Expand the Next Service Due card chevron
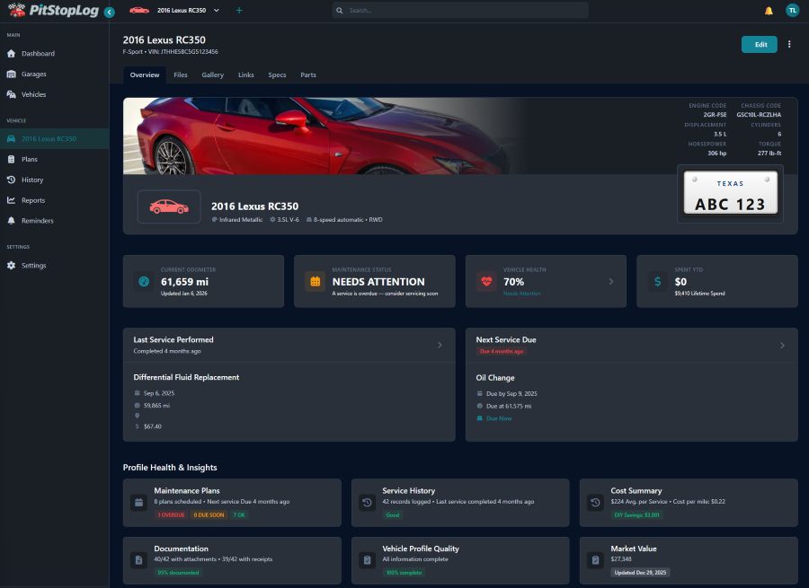Image resolution: width=809 pixels, height=588 pixels. (781, 344)
